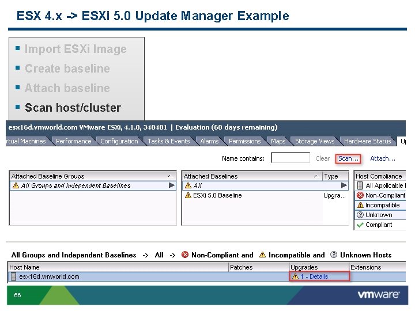Open the Storage Views tab
The width and height of the screenshot is (415, 311).
coord(315,141)
